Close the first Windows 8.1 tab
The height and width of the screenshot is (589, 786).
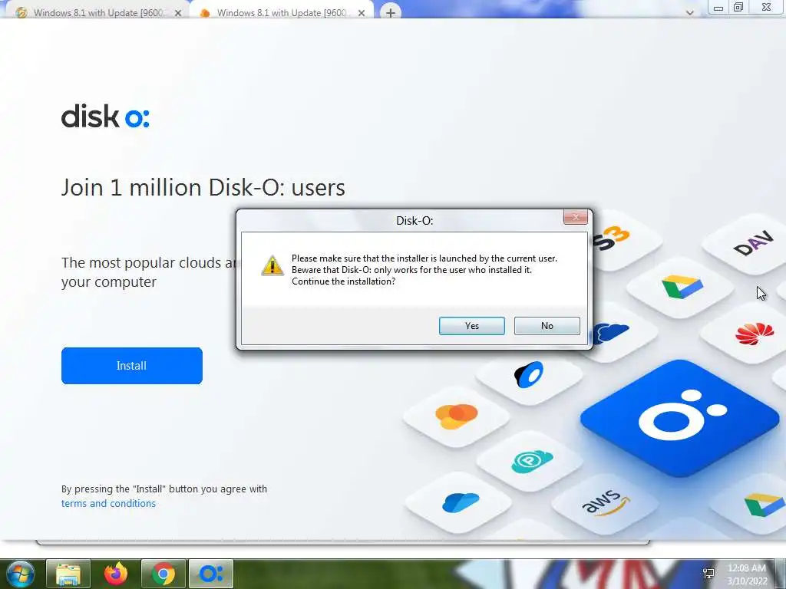point(178,13)
